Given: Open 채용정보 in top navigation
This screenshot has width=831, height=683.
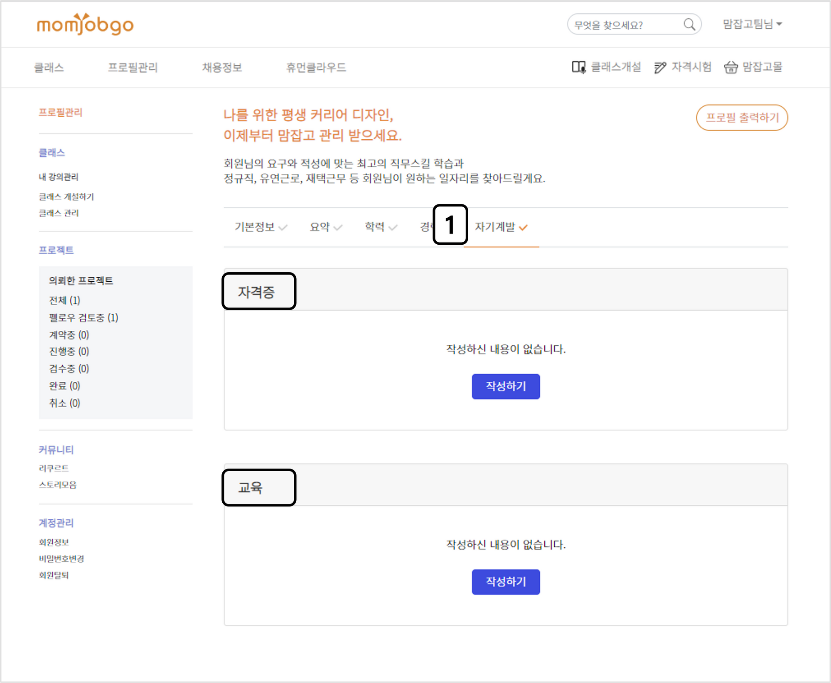Looking at the screenshot, I should 222,67.
